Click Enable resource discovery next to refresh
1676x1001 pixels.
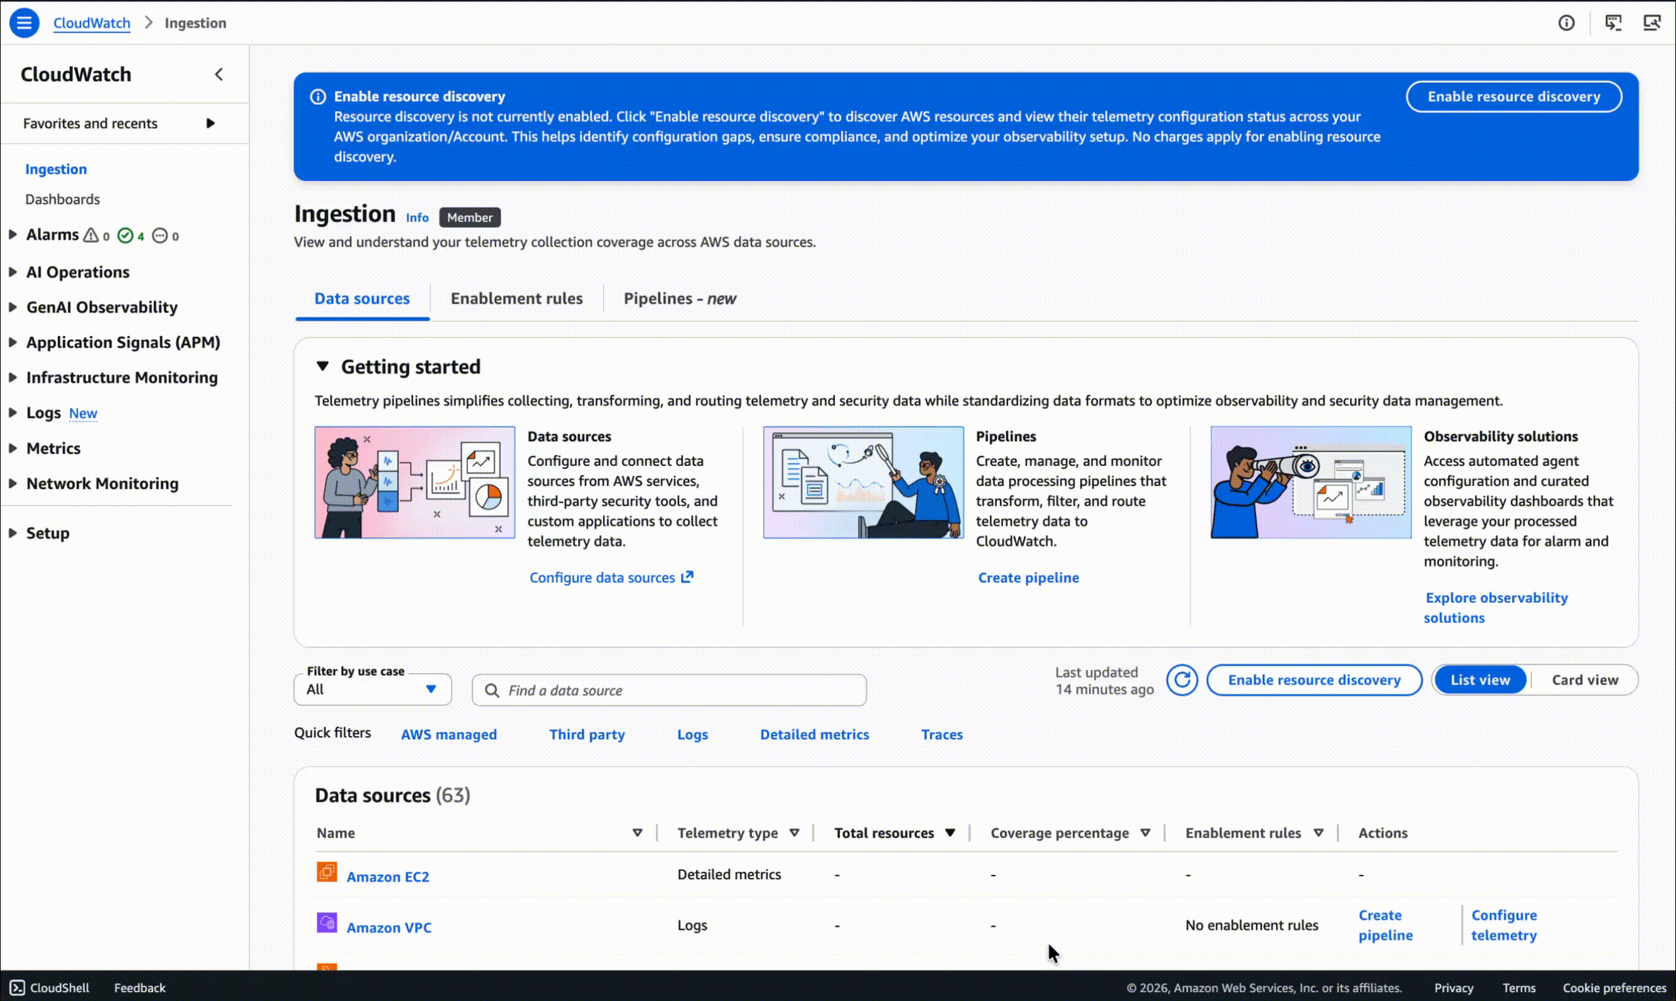tap(1314, 680)
